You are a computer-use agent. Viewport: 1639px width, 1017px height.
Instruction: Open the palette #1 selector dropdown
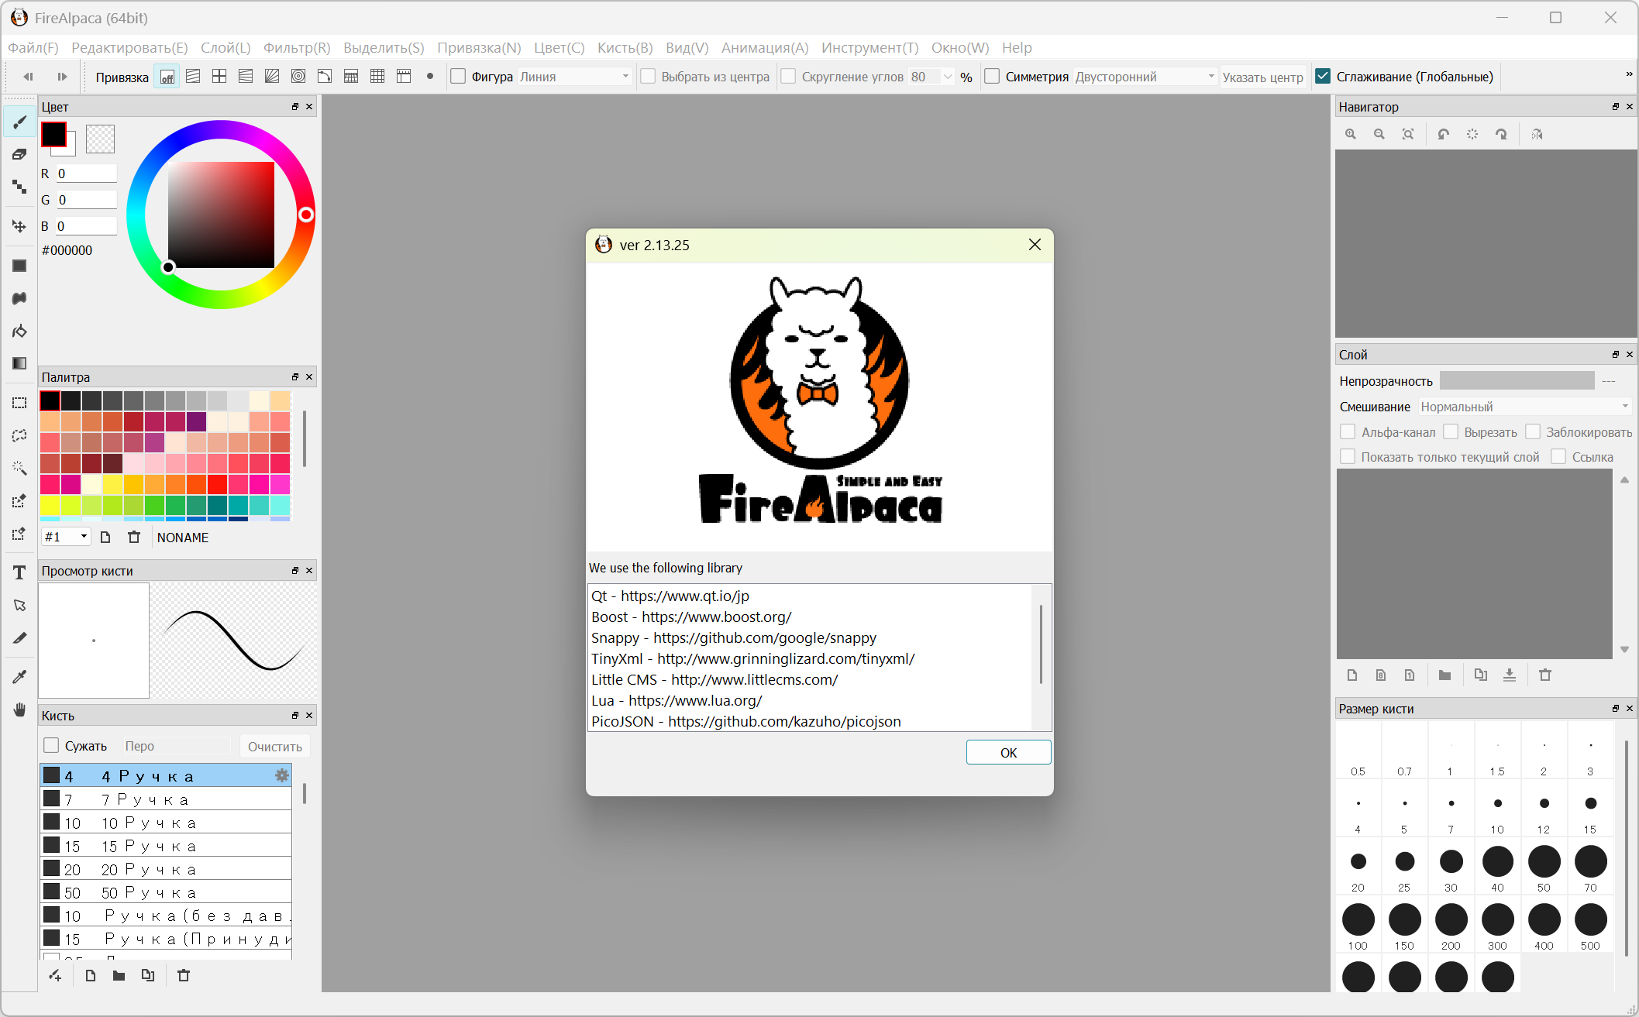(67, 537)
